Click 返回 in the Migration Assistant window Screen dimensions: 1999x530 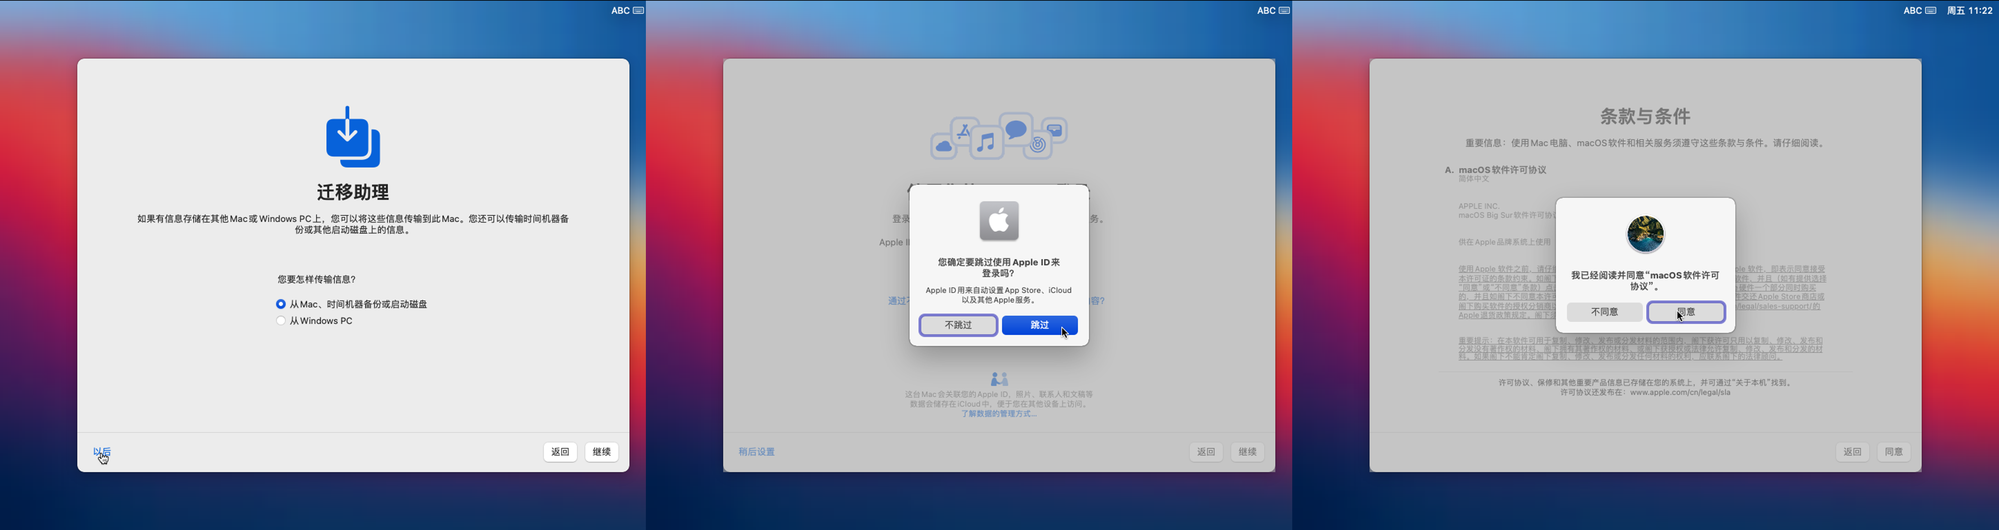tap(560, 452)
